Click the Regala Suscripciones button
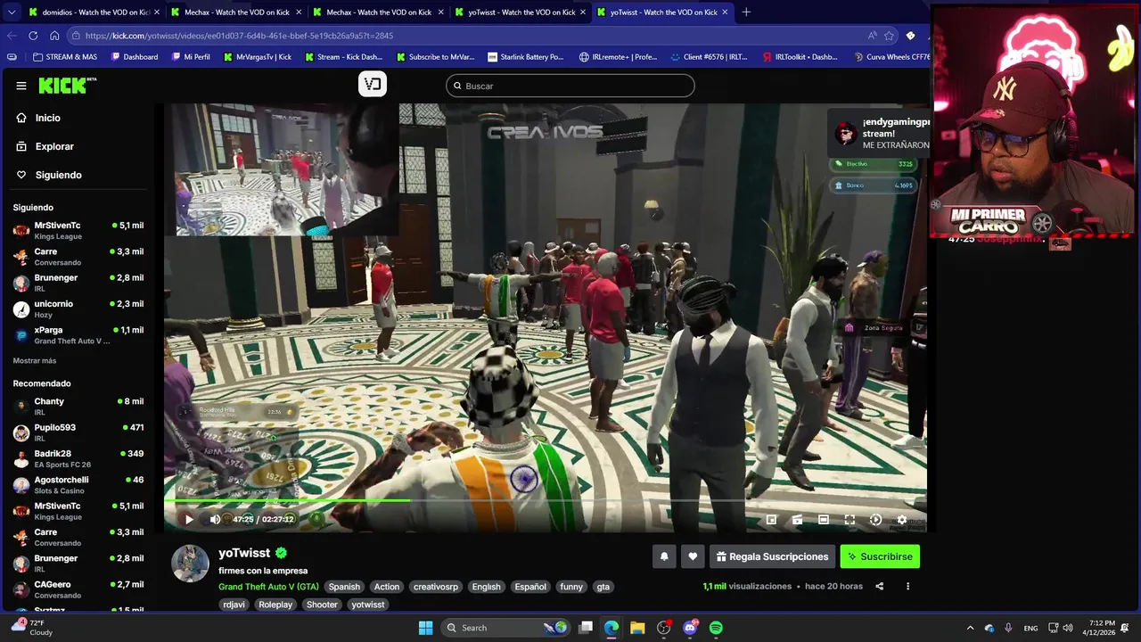 coord(772,556)
